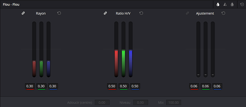The width and height of the screenshot is (246, 107).
Task: Click the green Ajustement slider handle
Action: pyautogui.click(x=205, y=75)
